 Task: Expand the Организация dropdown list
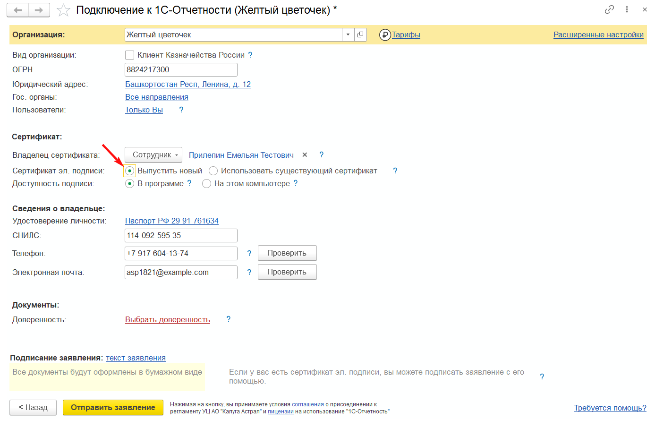point(348,34)
